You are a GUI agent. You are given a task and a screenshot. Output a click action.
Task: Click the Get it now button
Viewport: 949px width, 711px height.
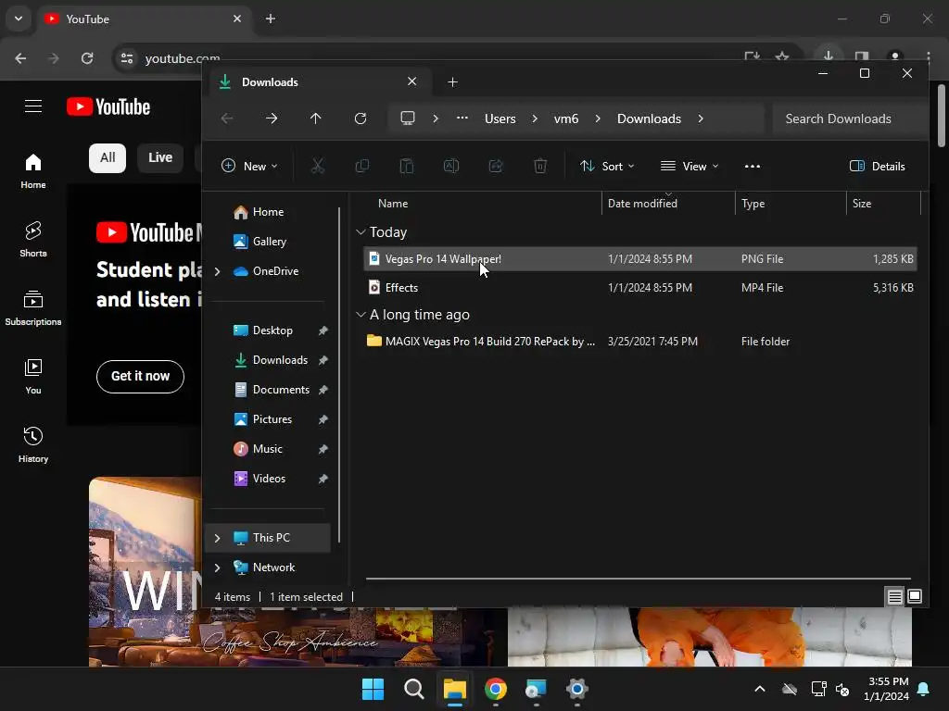point(141,376)
